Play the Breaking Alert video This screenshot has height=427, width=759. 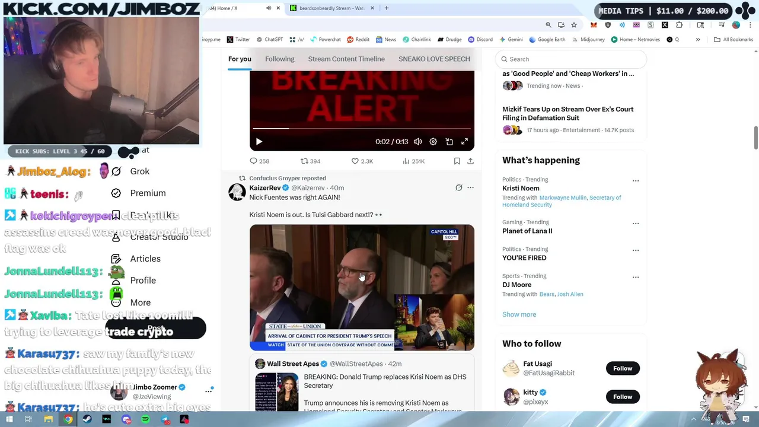[x=259, y=142]
